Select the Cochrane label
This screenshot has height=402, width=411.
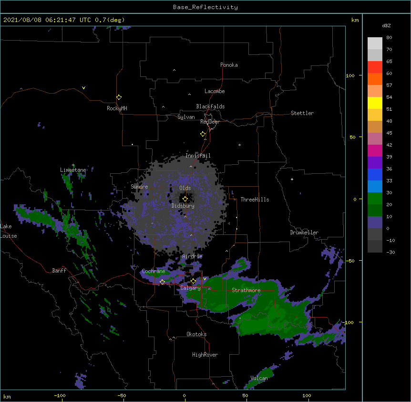pyautogui.click(x=154, y=271)
